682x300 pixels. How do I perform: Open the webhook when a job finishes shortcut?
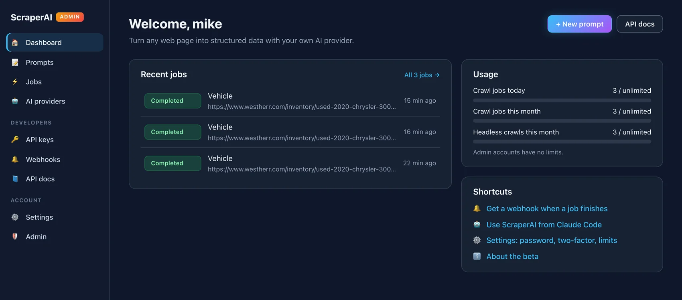(547, 209)
